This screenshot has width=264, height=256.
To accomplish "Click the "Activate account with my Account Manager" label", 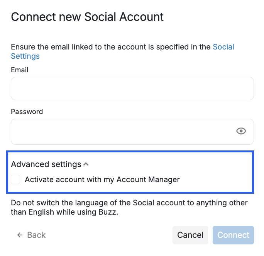I will [x=102, y=179].
